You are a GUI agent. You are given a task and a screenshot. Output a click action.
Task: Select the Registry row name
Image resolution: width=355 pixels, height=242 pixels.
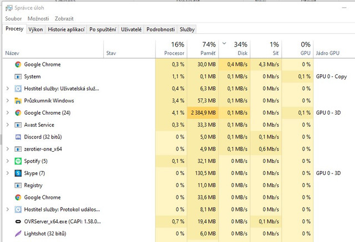(x=33, y=186)
